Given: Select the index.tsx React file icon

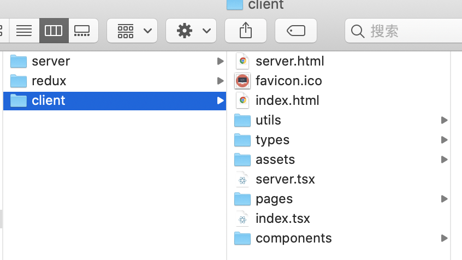Looking at the screenshot, I should (242, 218).
